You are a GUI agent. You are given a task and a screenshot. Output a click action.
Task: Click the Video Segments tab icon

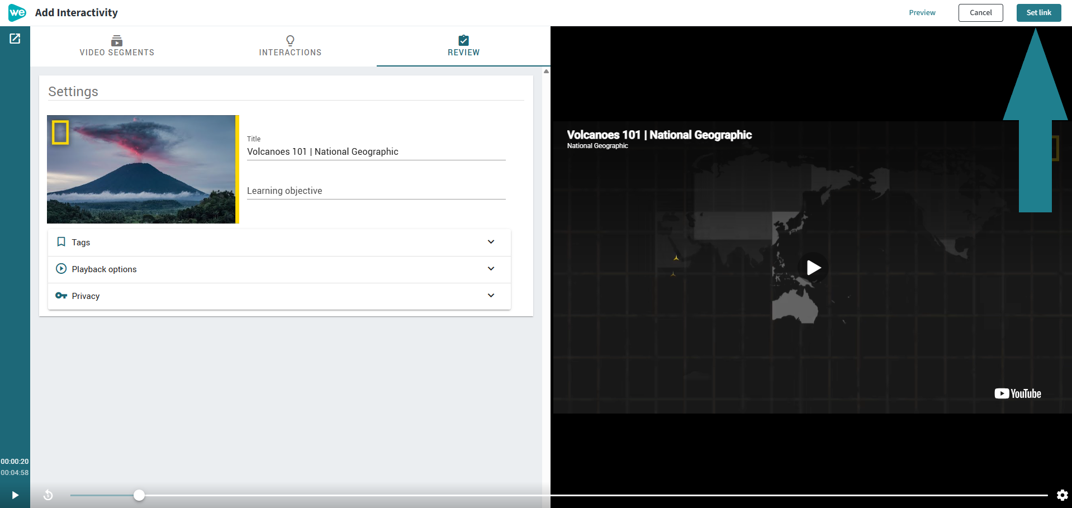point(117,40)
